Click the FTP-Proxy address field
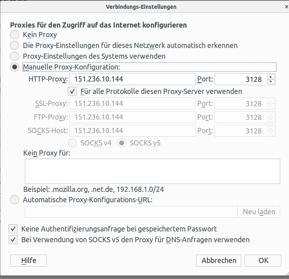Image resolution: width=289 pixels, height=279 pixels. (132, 117)
